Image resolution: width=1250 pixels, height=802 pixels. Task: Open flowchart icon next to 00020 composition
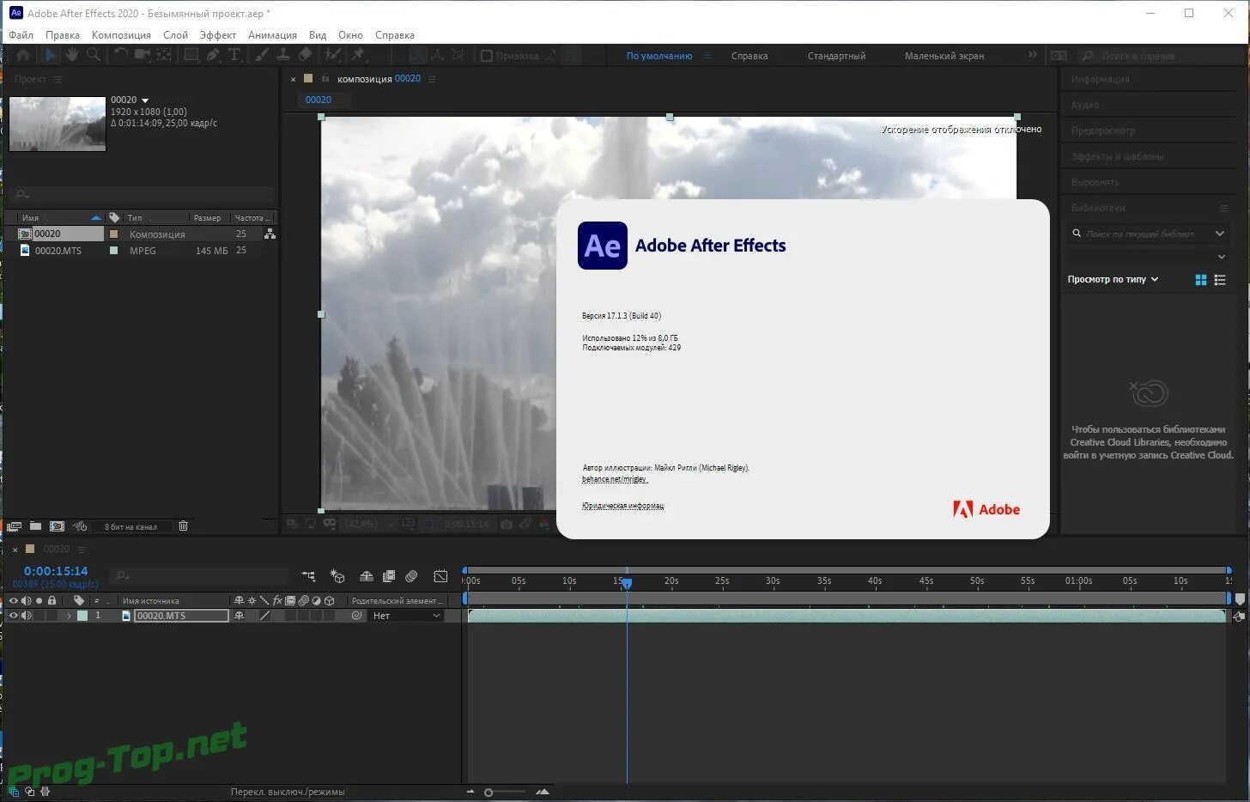click(270, 234)
